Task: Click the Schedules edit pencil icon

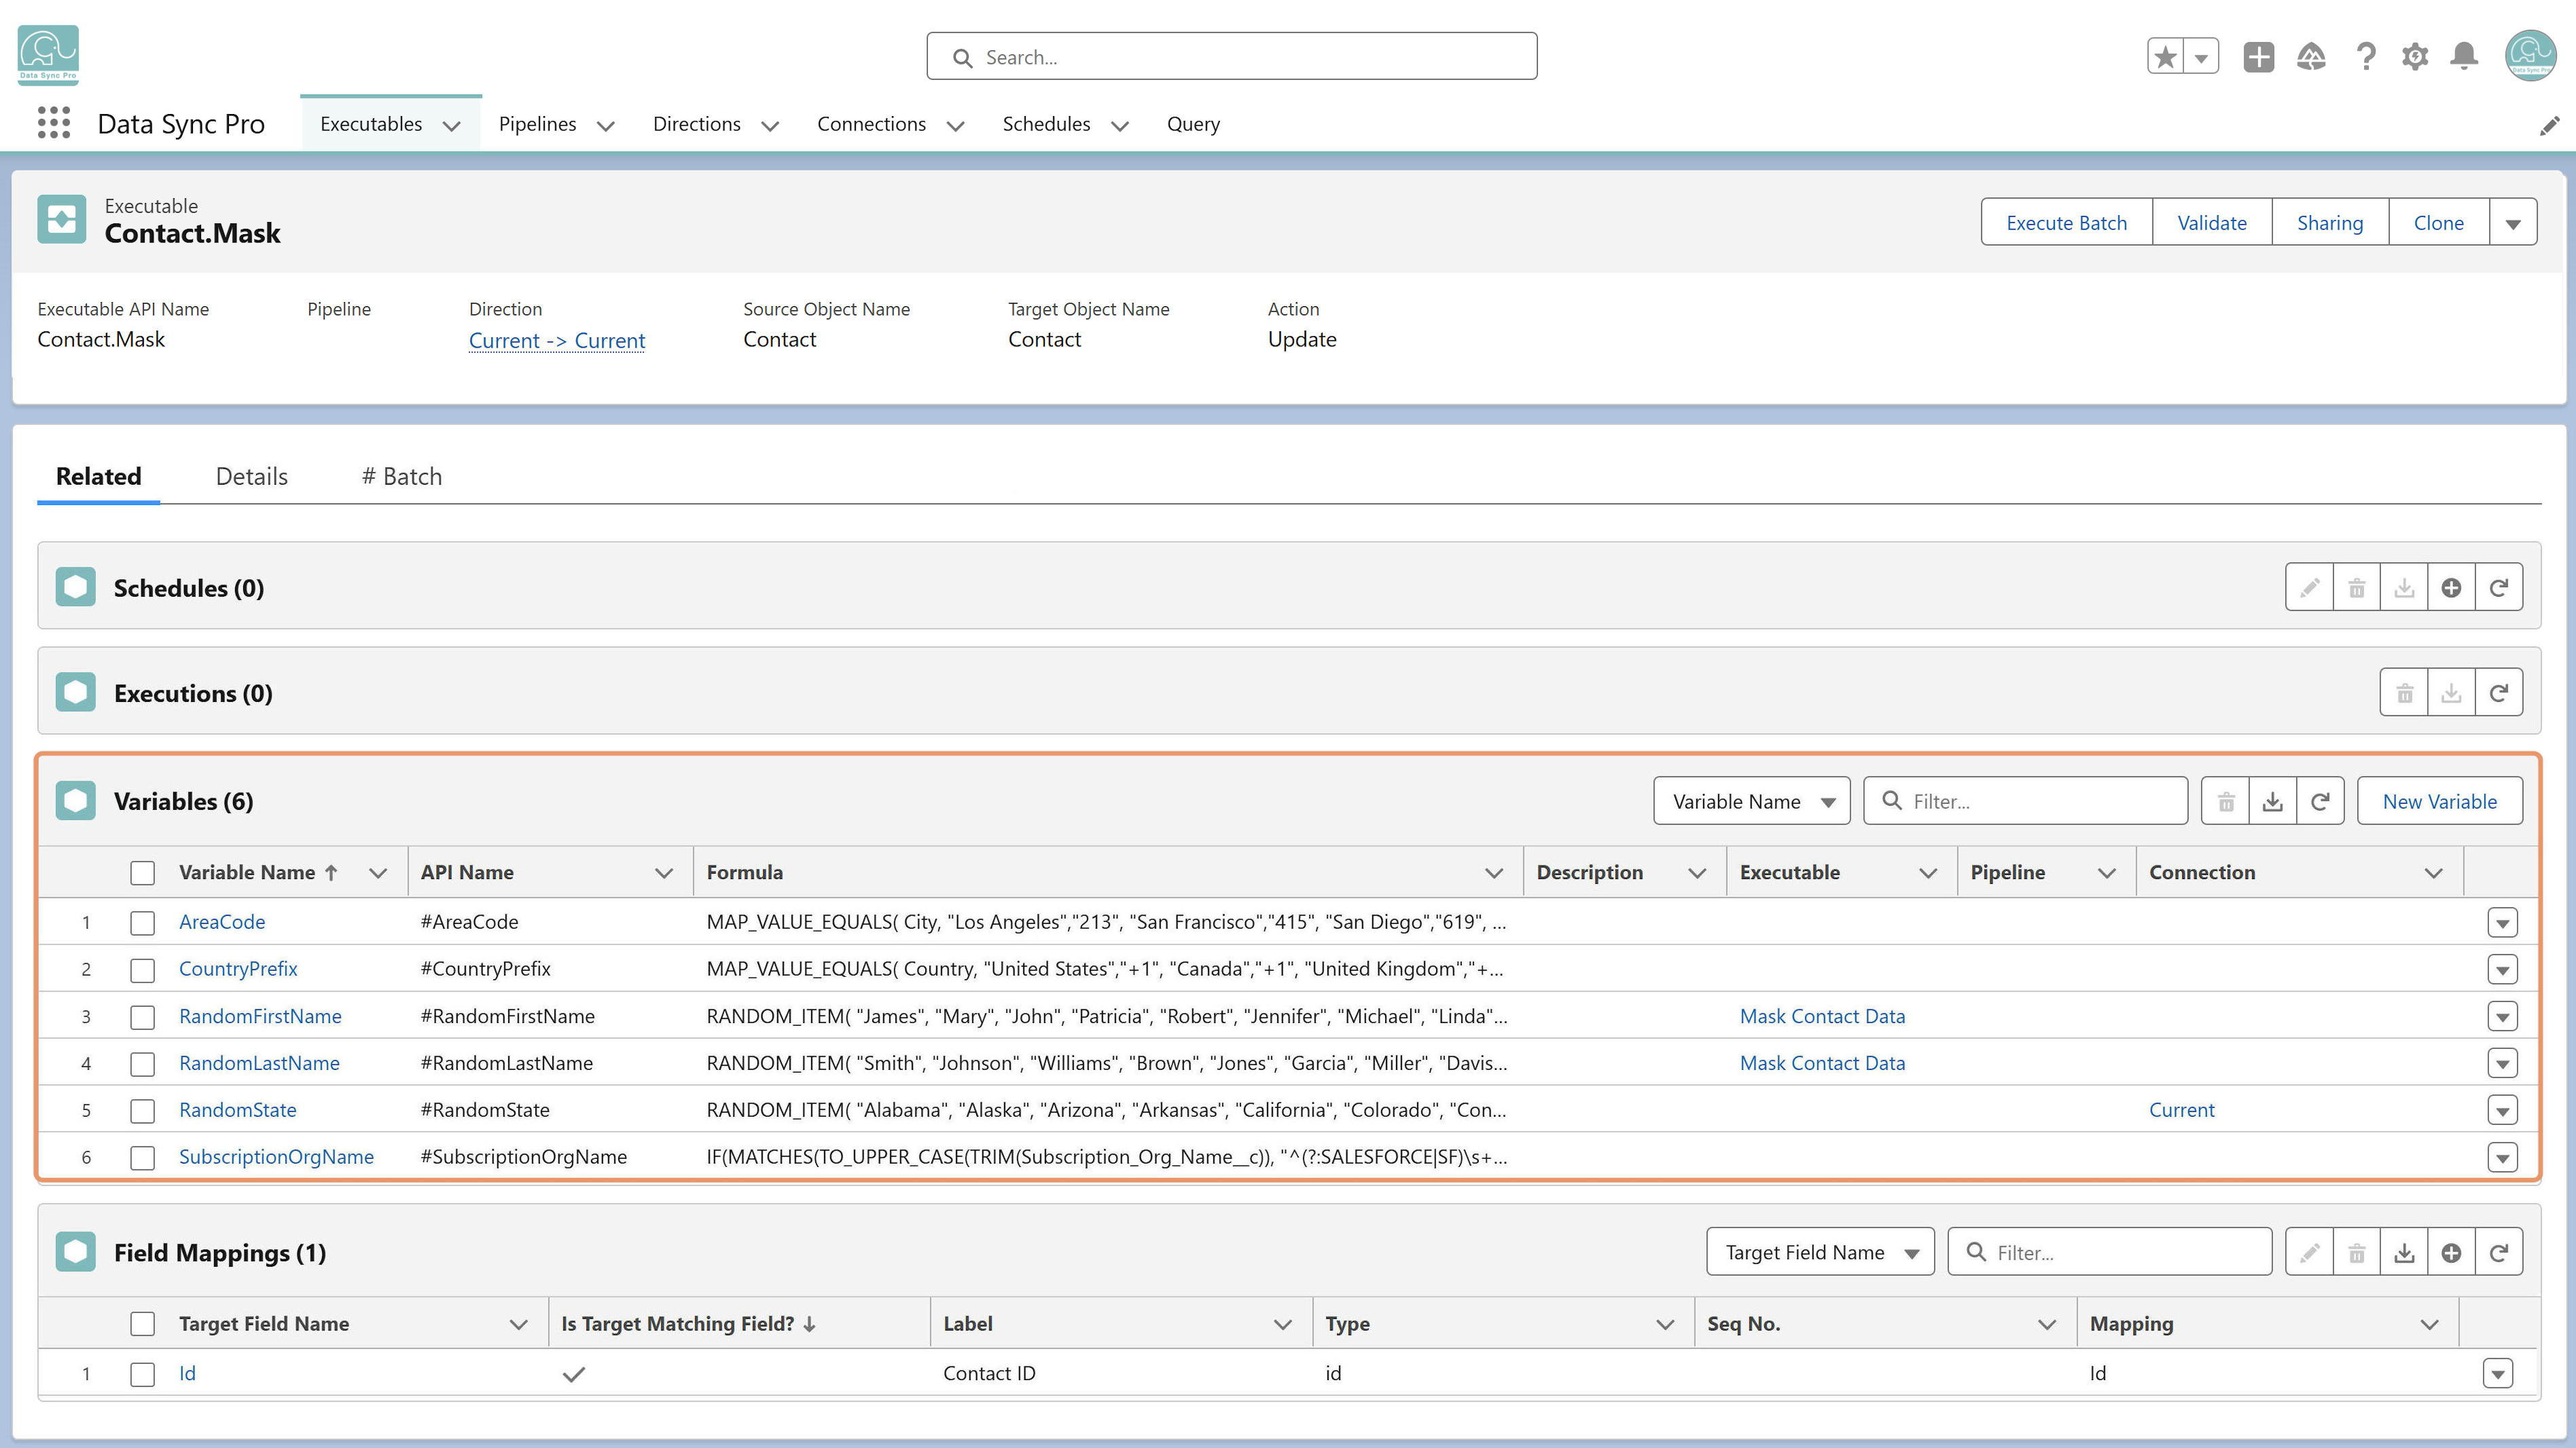Action: pos(2309,588)
